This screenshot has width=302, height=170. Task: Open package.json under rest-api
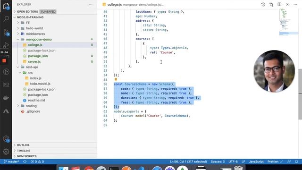(38, 94)
